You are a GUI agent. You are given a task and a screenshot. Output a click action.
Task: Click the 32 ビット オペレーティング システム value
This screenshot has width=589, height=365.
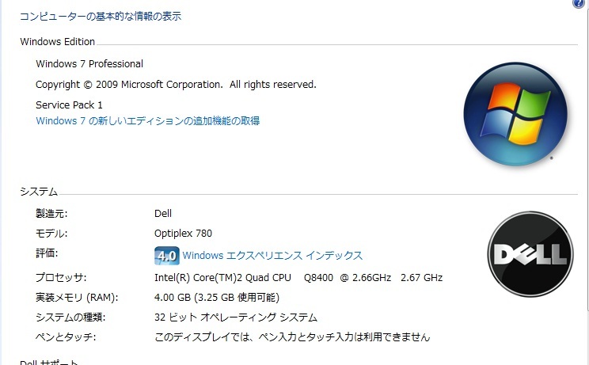[x=235, y=317]
